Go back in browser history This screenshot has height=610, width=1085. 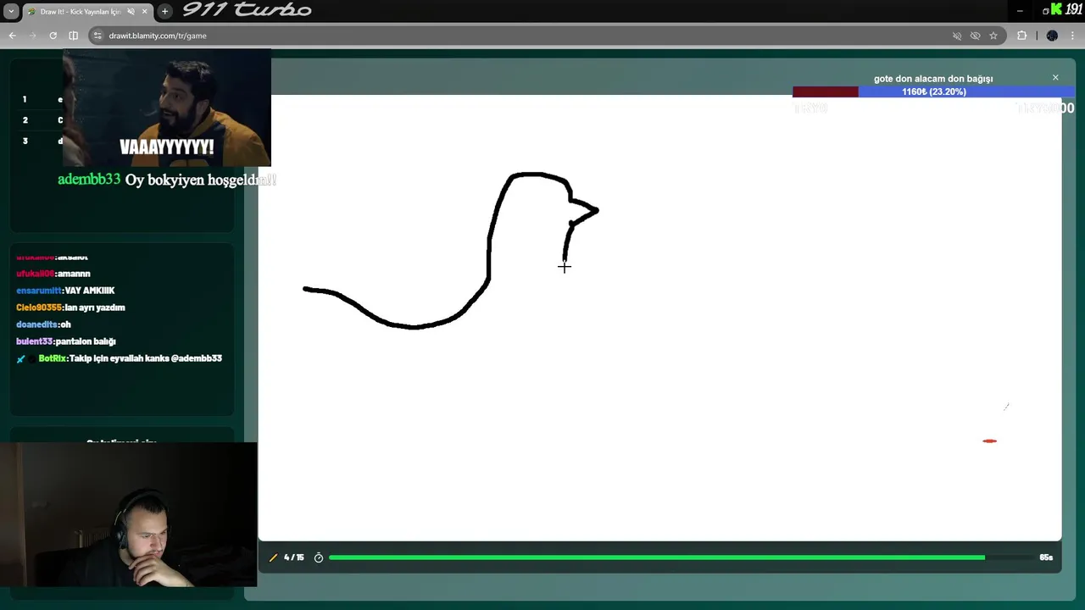point(12,36)
